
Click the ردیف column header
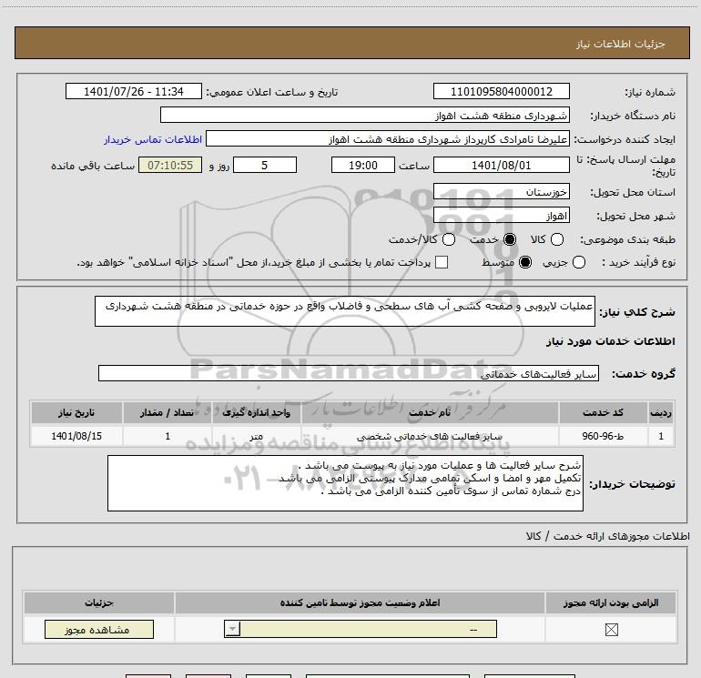coord(661,412)
